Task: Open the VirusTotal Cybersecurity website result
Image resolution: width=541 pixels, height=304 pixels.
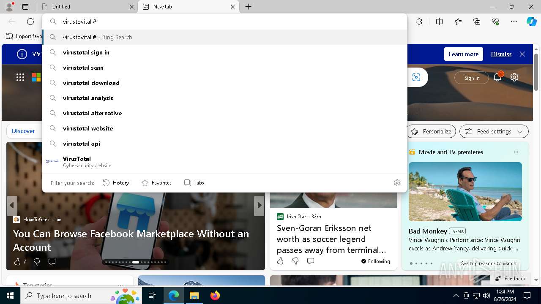Action: coord(224,162)
